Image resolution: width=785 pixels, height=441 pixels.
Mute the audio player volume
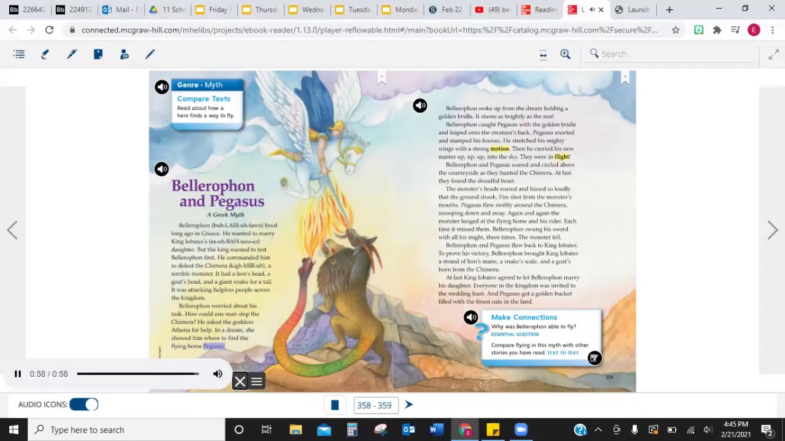click(218, 374)
